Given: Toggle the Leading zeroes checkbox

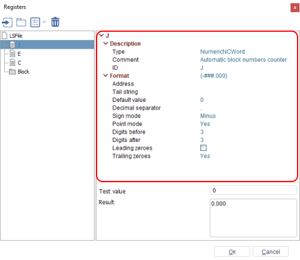Looking at the screenshot, I should [203, 148].
